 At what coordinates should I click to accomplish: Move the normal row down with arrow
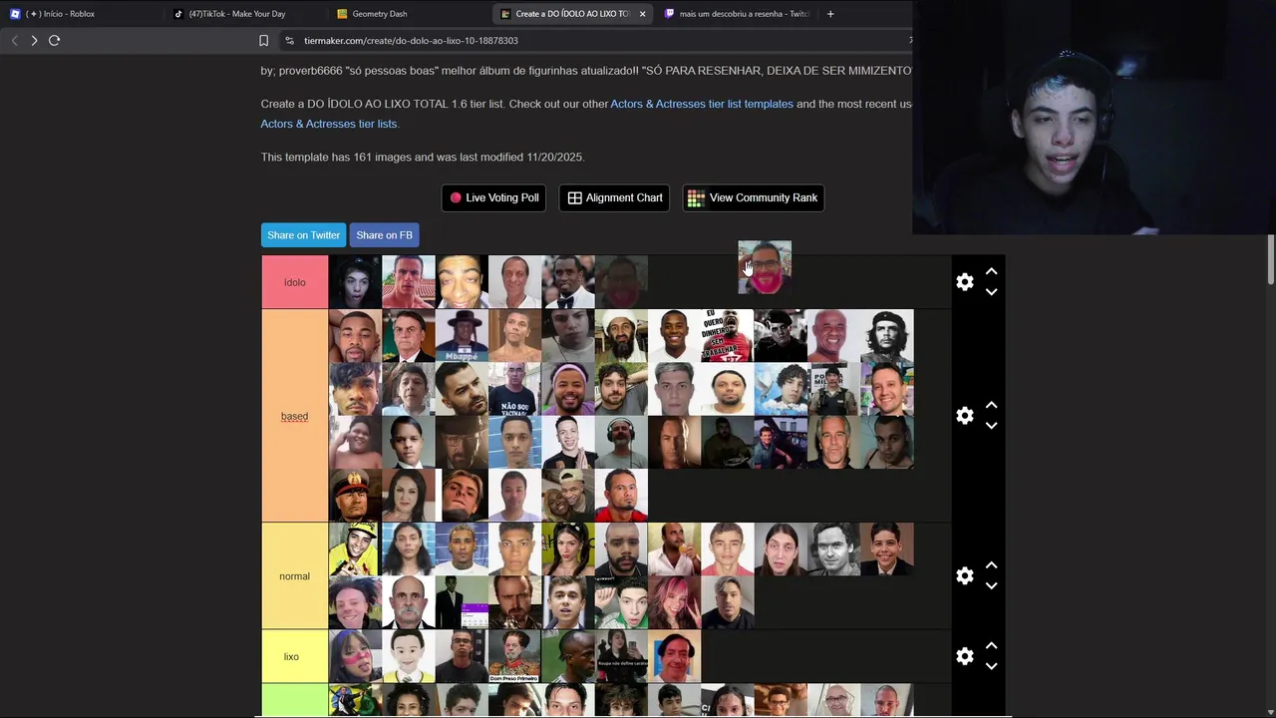991,586
